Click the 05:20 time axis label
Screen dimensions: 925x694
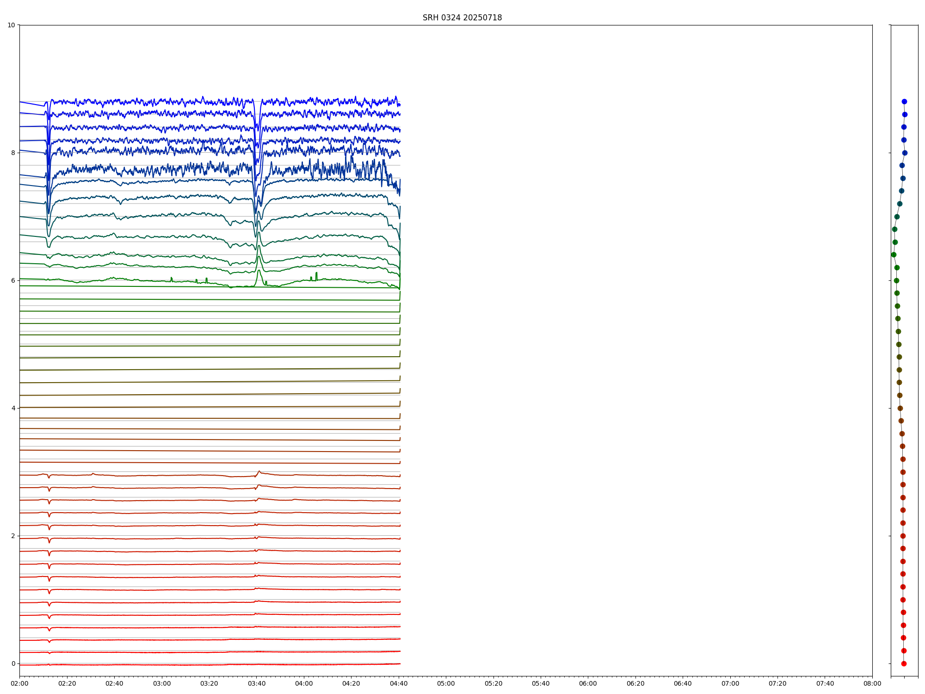[493, 683]
